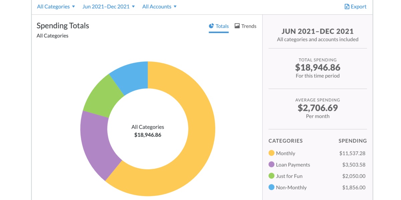Click the chart image icon beside Trends
Image resolution: width=401 pixels, height=200 pixels.
tap(237, 26)
